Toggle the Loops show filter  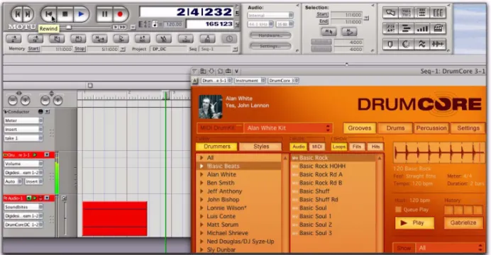pyautogui.click(x=339, y=147)
